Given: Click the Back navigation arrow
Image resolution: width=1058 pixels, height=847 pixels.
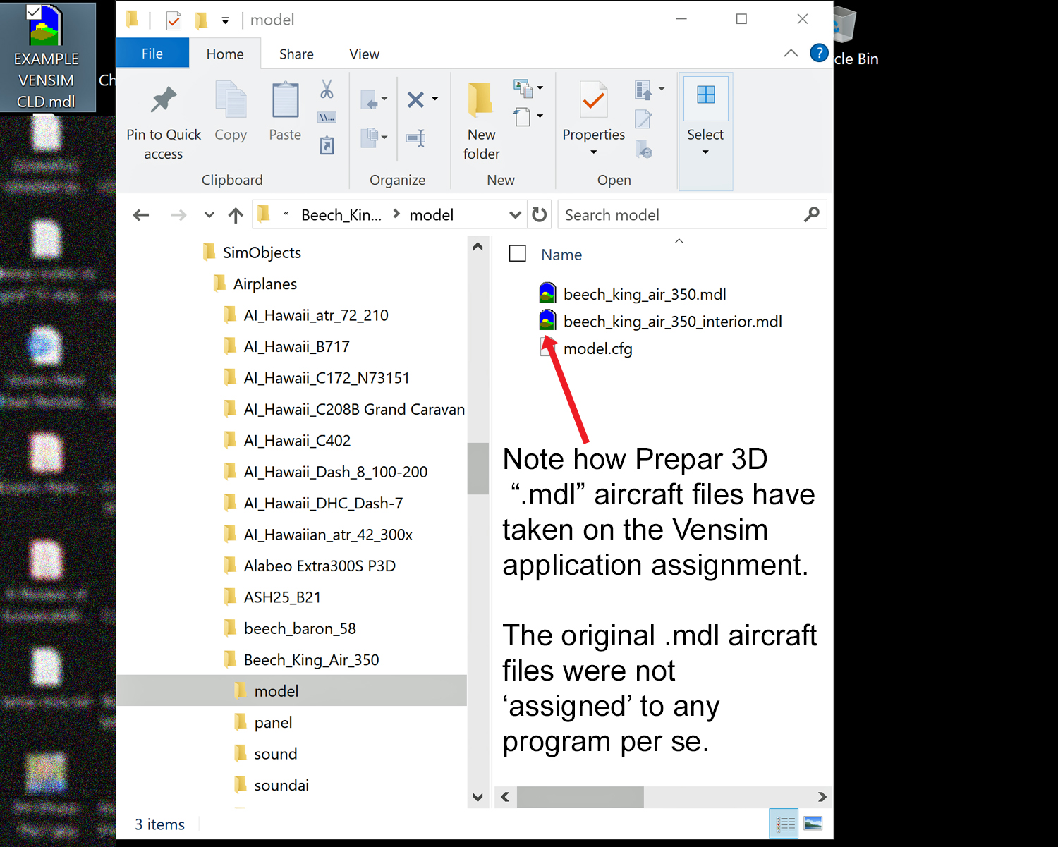Looking at the screenshot, I should [141, 215].
